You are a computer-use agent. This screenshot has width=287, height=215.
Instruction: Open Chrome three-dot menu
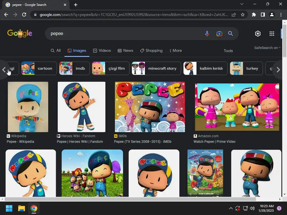(281, 15)
